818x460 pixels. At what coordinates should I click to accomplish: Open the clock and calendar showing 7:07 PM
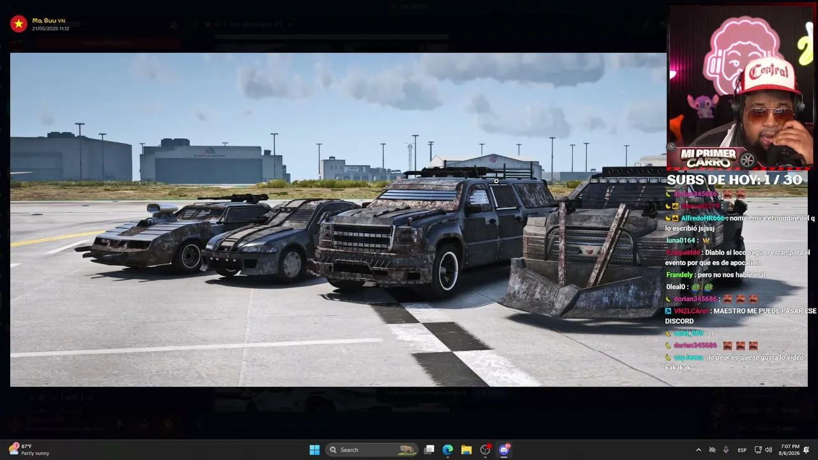(790, 450)
